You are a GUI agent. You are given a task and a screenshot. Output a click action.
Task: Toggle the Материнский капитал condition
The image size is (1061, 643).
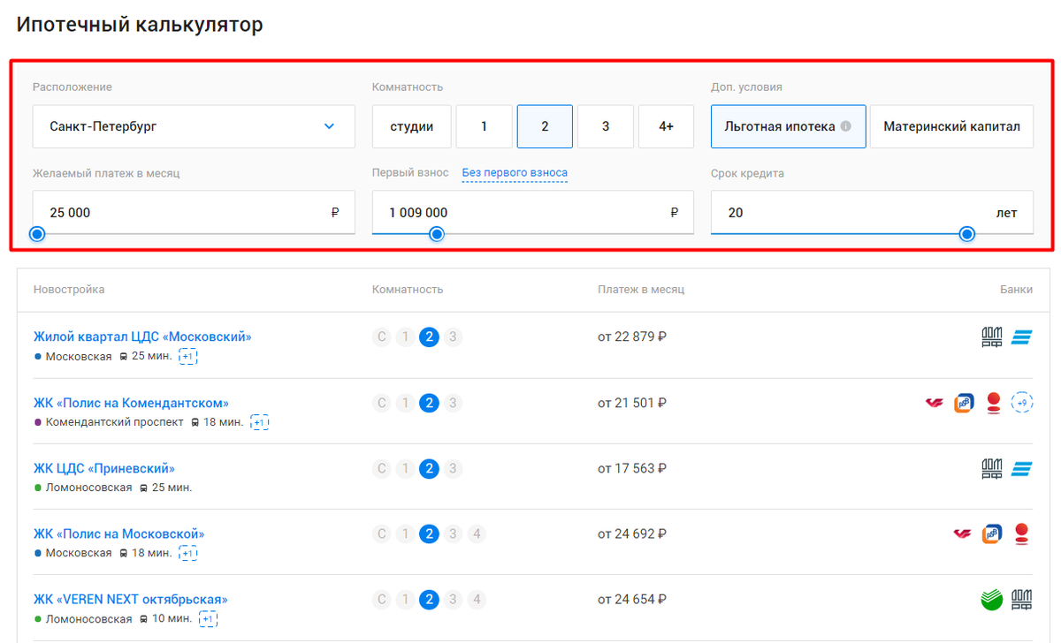[951, 126]
